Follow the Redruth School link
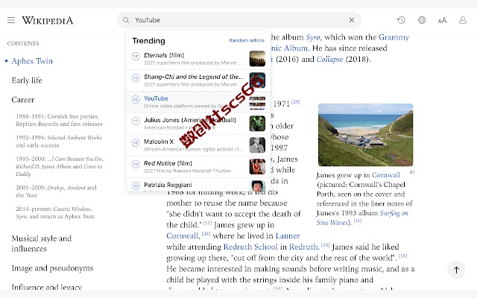477x298 pixels. (x=250, y=247)
